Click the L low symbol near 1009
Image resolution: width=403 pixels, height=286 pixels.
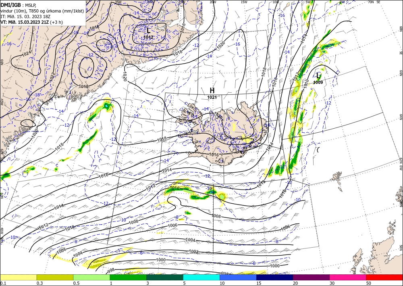(318, 75)
